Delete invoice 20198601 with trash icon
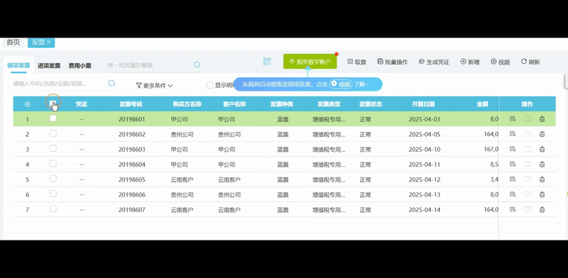Screen dimensions: 568x278 click(x=542, y=118)
